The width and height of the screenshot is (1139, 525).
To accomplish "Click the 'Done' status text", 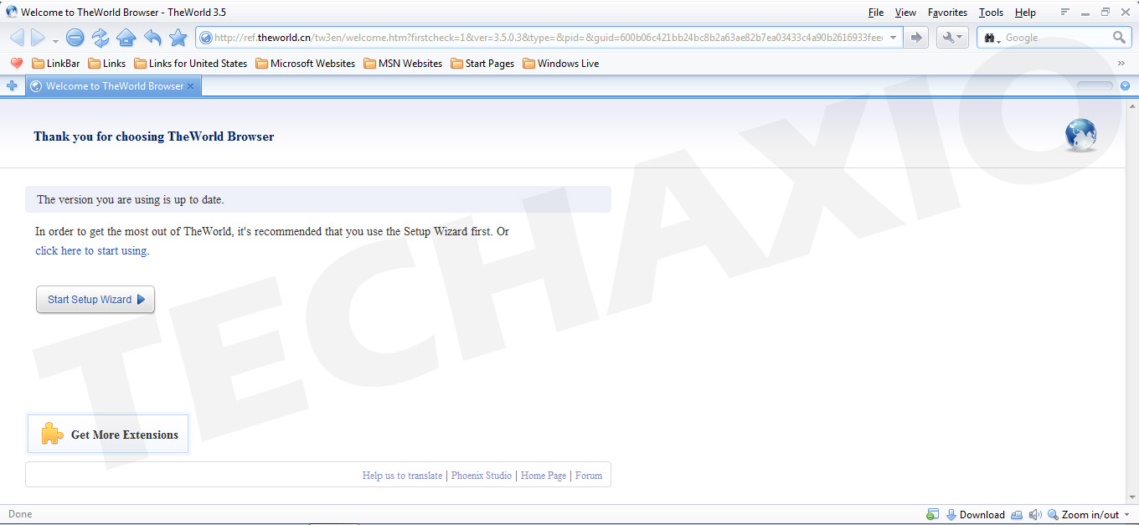I will pyautogui.click(x=20, y=514).
